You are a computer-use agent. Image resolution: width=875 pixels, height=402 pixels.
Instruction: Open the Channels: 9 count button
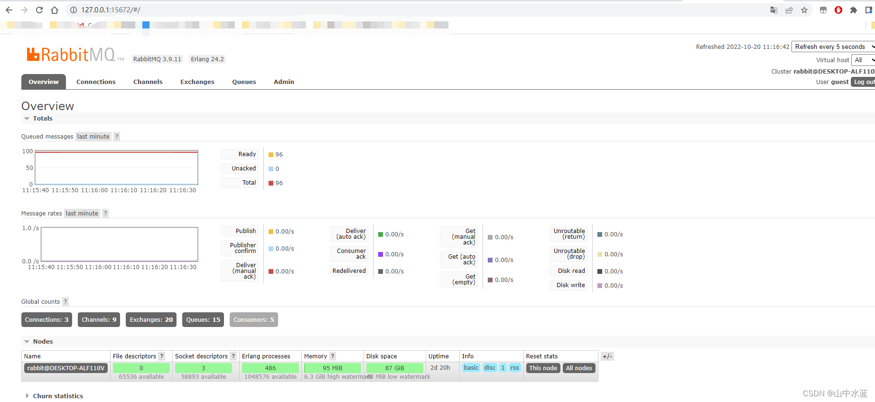tap(99, 320)
